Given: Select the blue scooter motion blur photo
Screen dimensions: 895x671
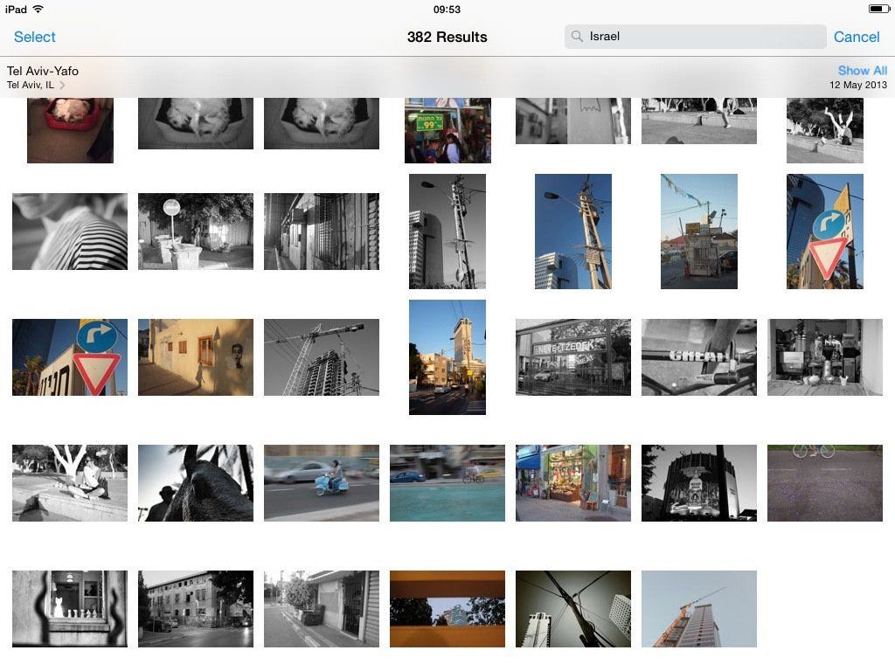Looking at the screenshot, I should [322, 483].
